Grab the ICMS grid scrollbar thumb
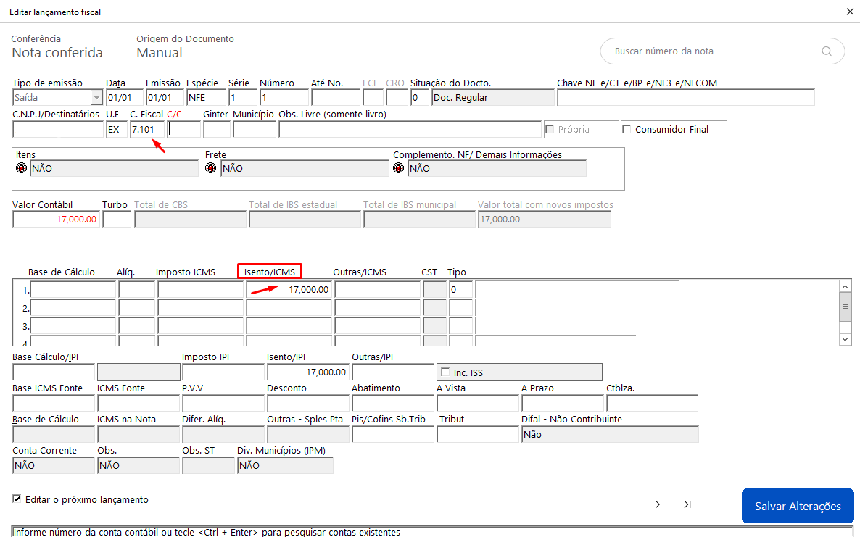This screenshot has width=860, height=537. coord(845,307)
